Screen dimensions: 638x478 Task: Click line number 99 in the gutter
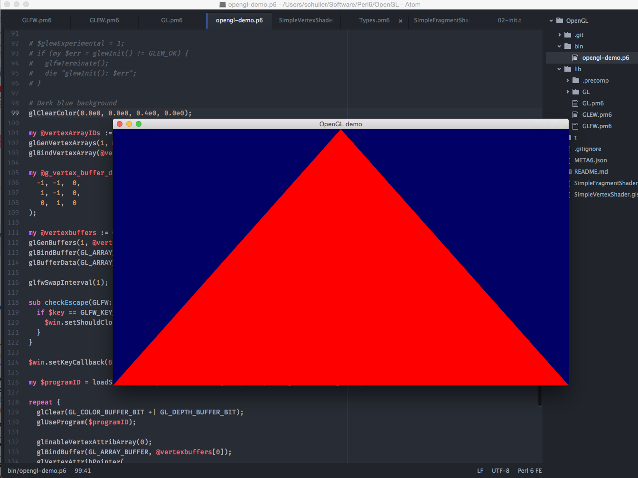tap(15, 113)
